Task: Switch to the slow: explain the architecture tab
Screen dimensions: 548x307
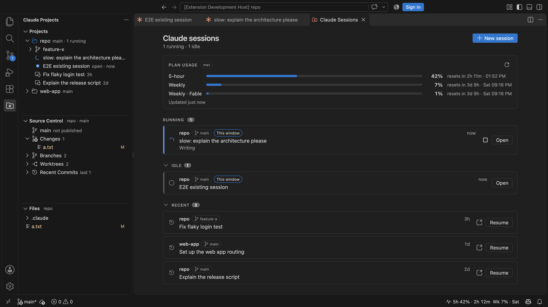Action: click(256, 20)
